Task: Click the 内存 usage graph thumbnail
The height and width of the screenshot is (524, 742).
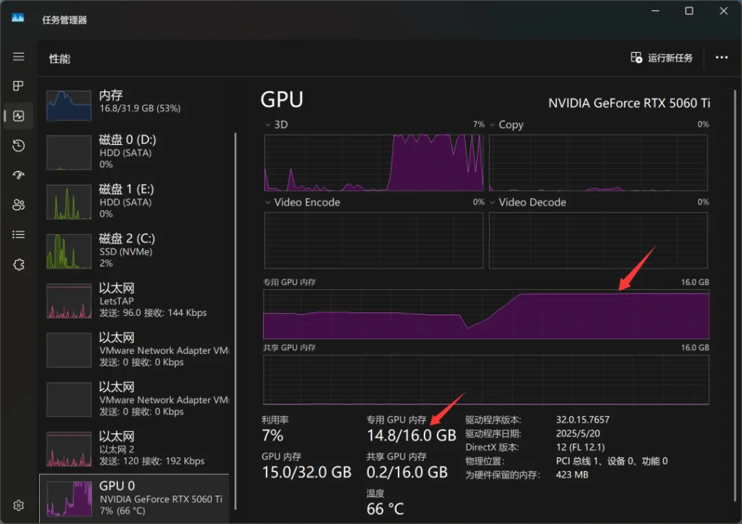Action: click(x=69, y=104)
